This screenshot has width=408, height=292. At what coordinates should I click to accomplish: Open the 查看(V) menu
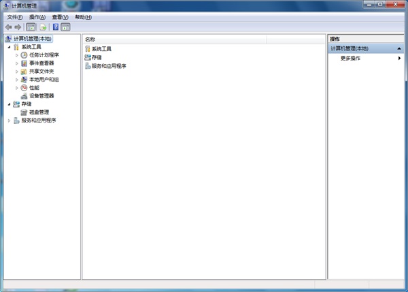point(60,17)
